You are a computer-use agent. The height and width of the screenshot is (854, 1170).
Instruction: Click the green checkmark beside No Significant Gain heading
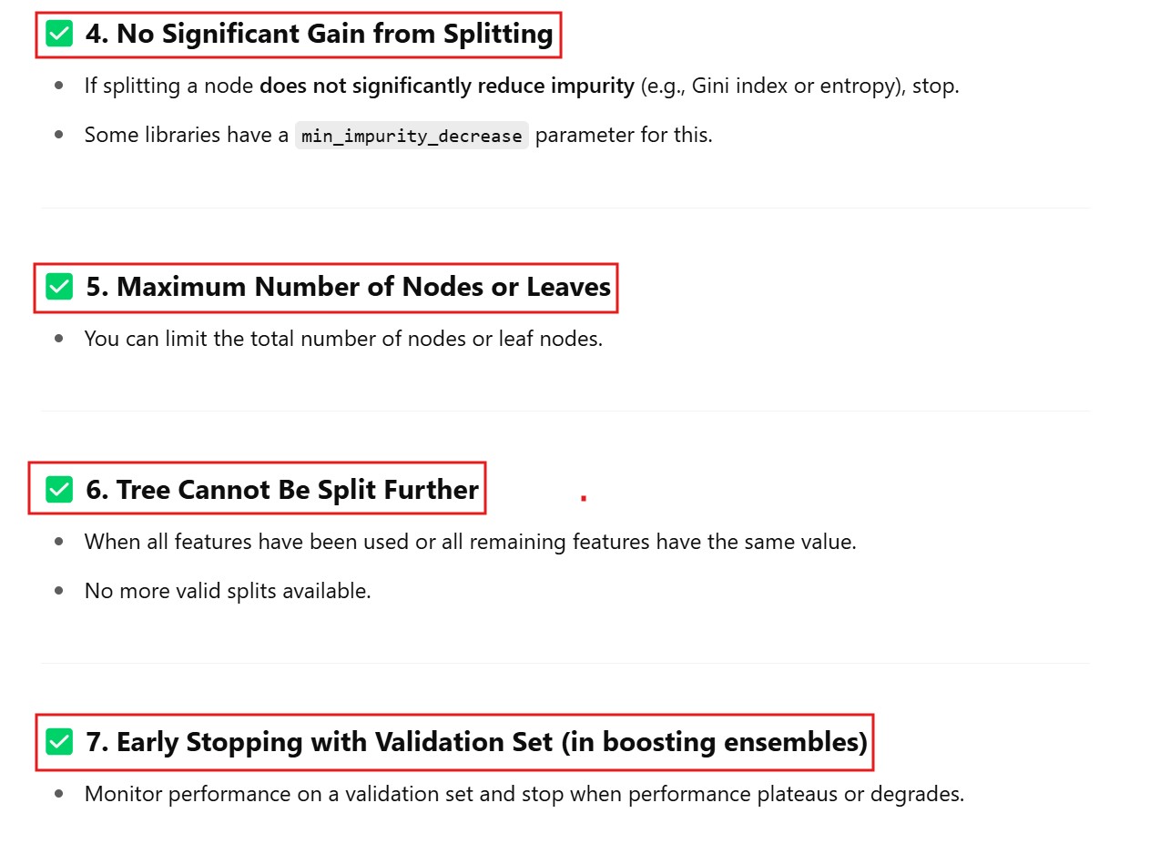(59, 35)
